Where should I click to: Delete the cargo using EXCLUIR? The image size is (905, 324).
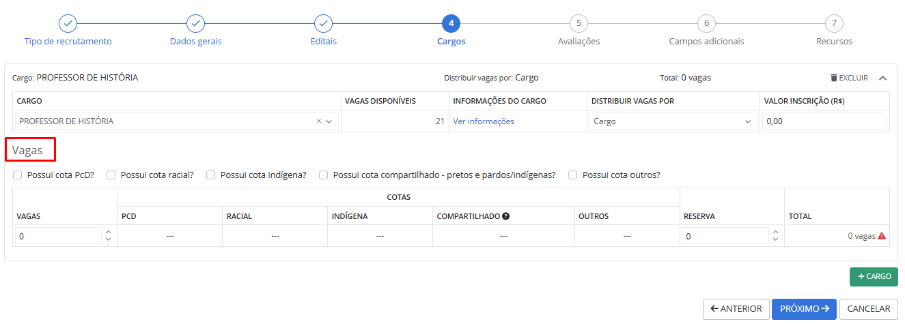tap(849, 78)
